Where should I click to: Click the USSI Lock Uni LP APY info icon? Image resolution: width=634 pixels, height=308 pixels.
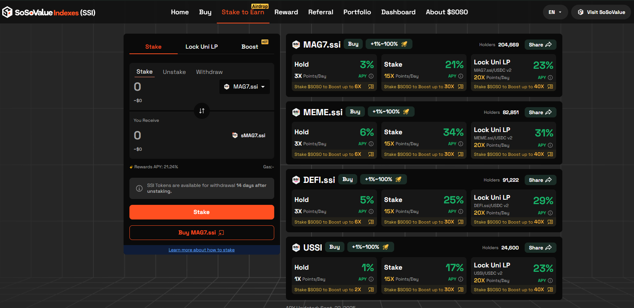[550, 281]
